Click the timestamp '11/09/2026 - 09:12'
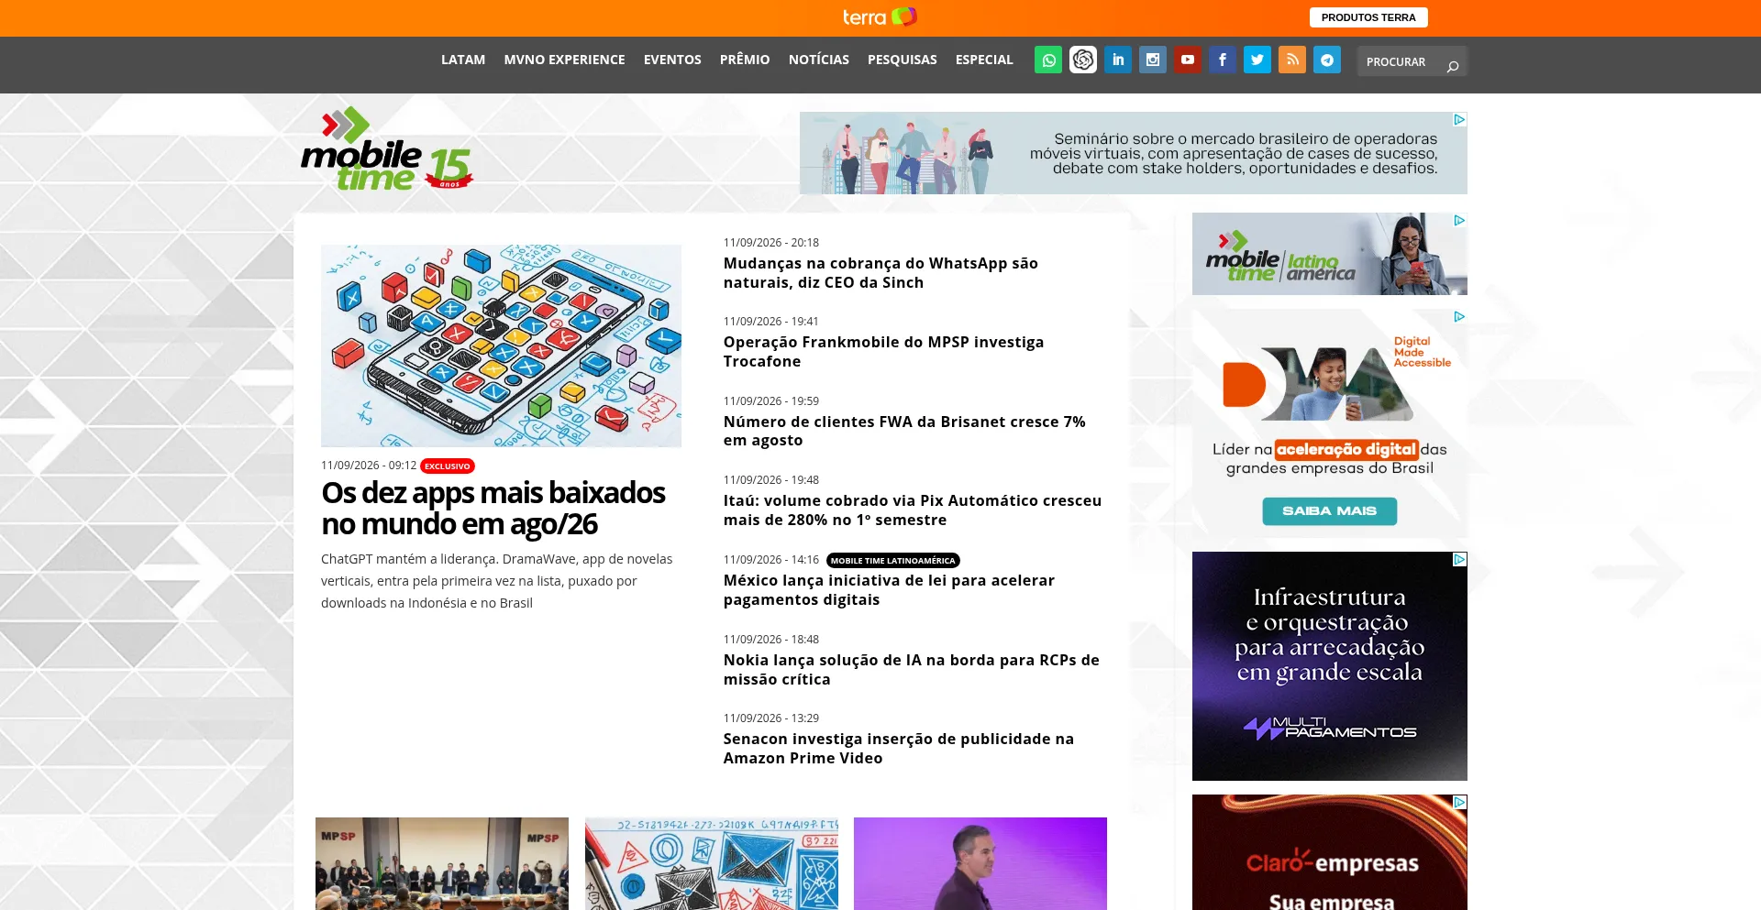This screenshot has height=910, width=1761. pyautogui.click(x=369, y=466)
